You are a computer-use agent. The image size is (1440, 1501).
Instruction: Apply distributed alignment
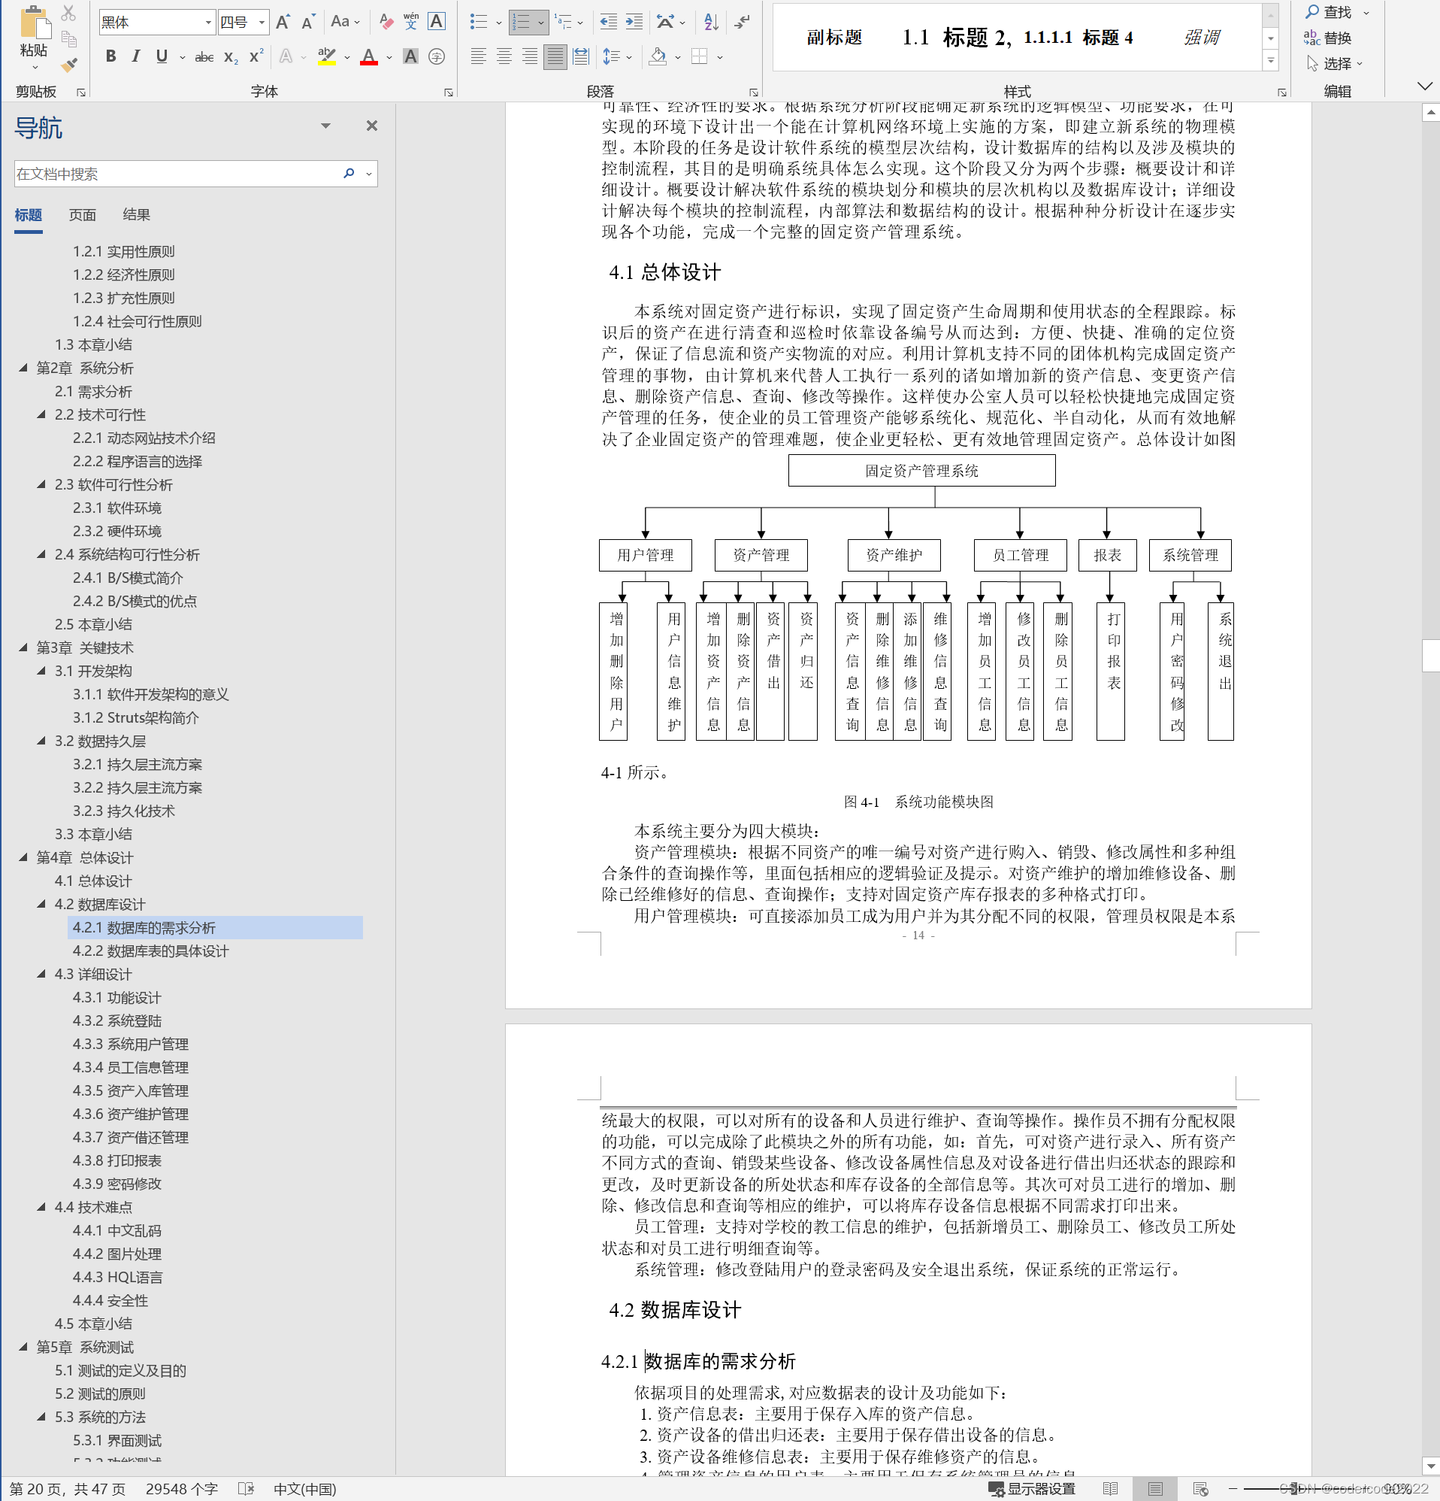[x=581, y=56]
